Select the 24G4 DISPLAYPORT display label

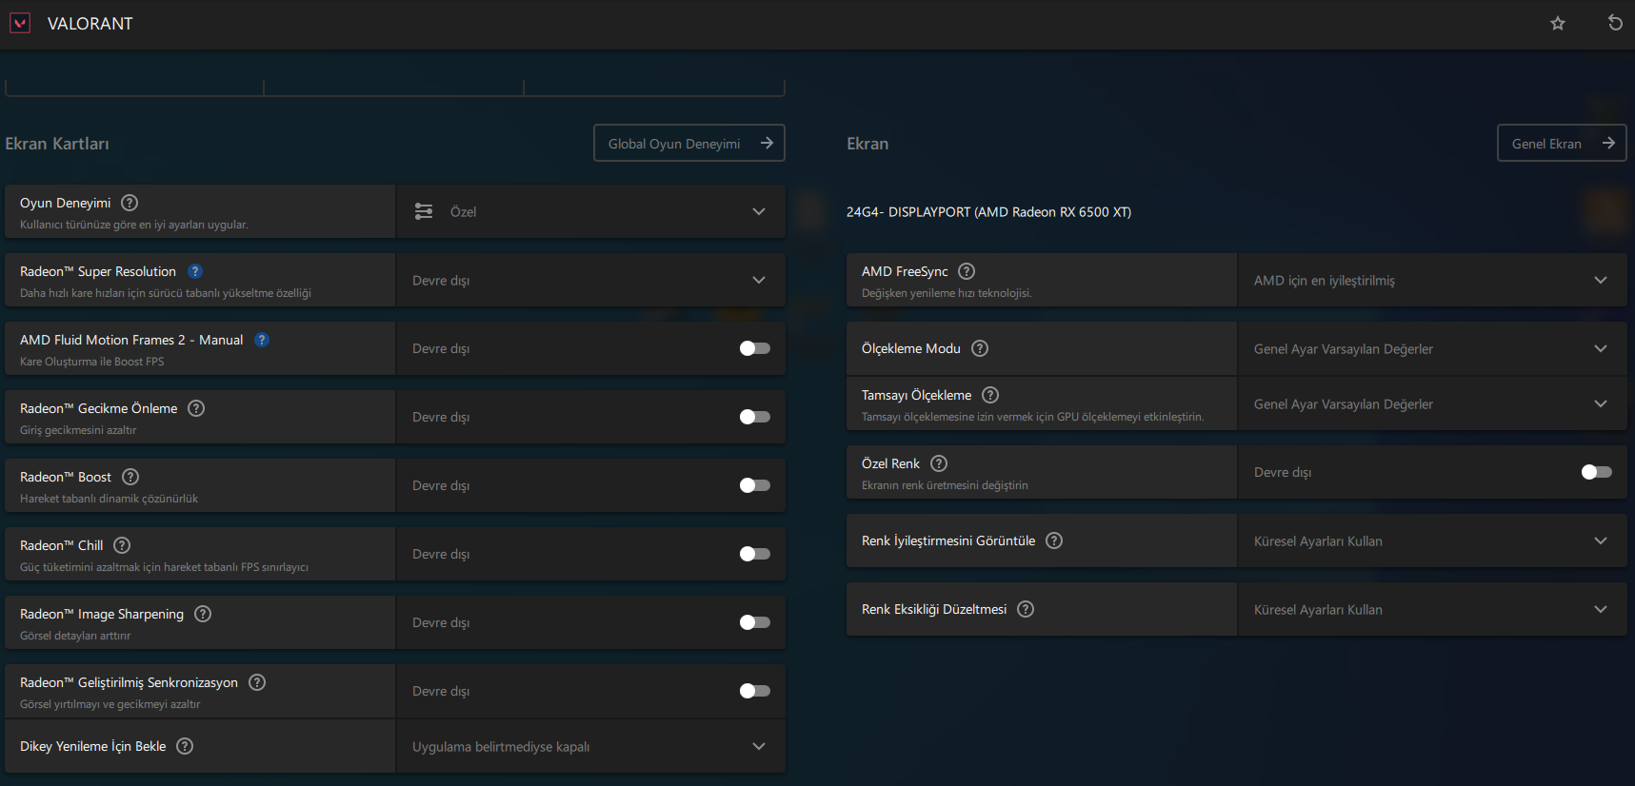coord(988,212)
